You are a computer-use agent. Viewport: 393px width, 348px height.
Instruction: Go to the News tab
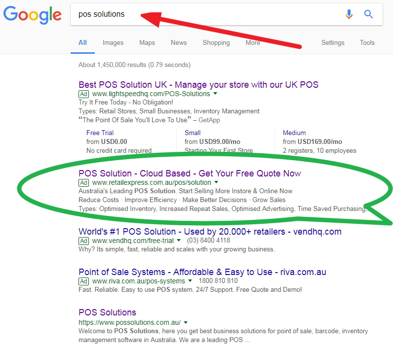179,43
